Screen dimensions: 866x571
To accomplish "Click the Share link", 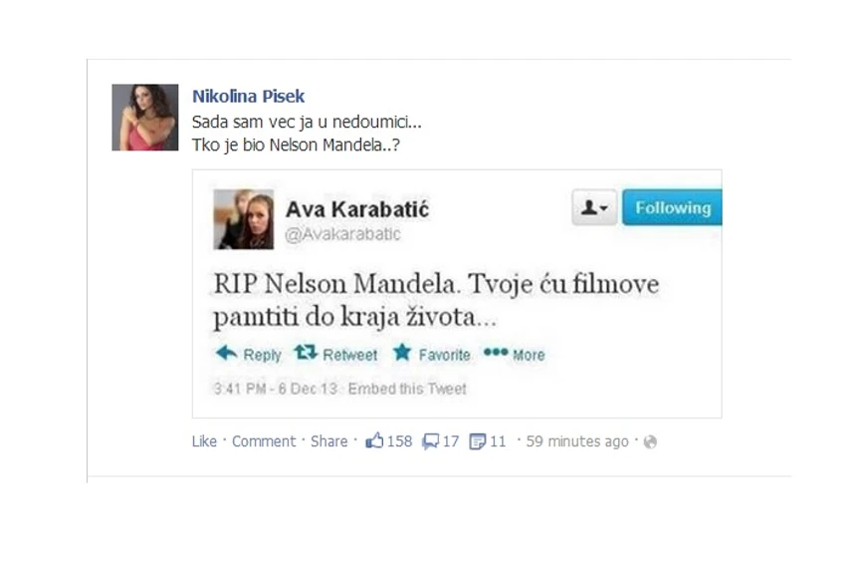I will tap(329, 441).
